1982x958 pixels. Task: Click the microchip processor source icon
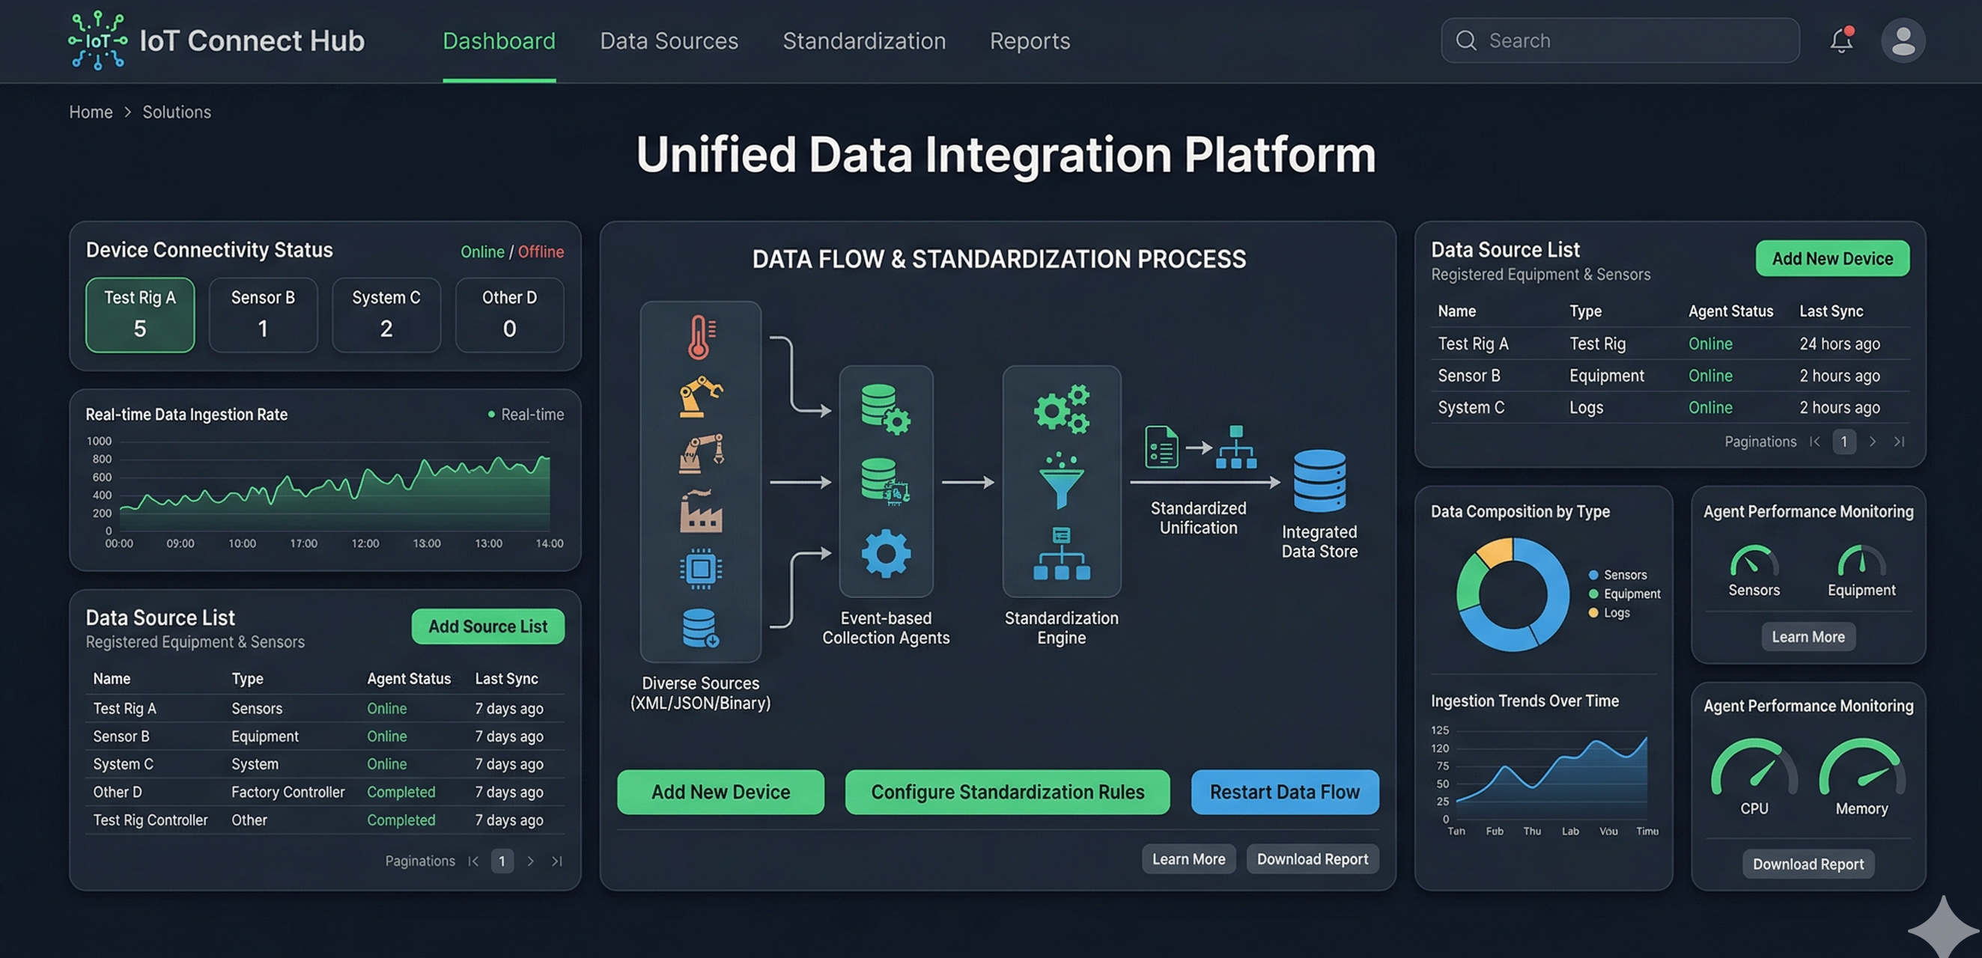pyautogui.click(x=700, y=569)
